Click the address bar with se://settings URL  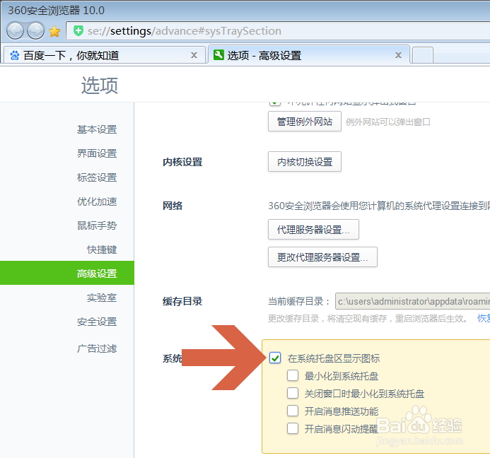[x=278, y=31]
